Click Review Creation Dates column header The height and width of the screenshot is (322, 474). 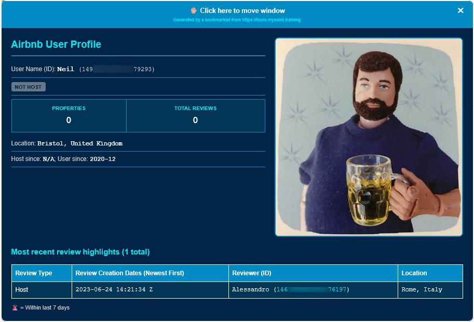click(130, 273)
